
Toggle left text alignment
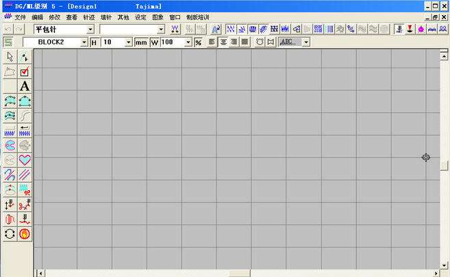[x=212, y=42]
